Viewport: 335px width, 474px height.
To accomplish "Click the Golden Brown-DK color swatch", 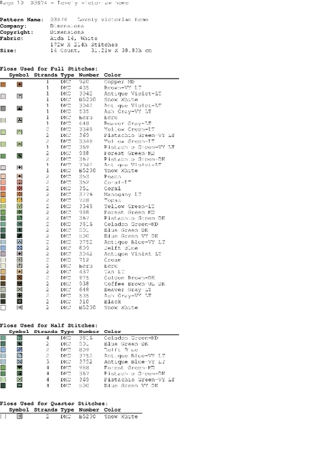I will (3, 278).
